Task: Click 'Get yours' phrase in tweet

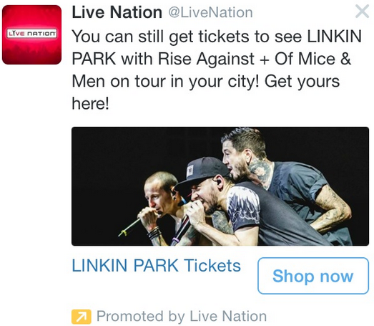Action: [302, 82]
